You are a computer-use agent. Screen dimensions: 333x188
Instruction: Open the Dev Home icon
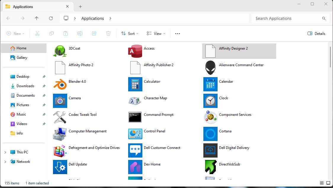tap(135, 167)
